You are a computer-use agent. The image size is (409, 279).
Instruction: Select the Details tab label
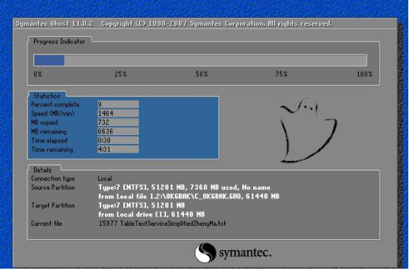click(43, 170)
